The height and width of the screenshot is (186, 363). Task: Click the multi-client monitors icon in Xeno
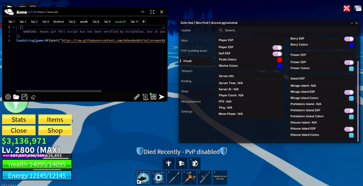153,97
